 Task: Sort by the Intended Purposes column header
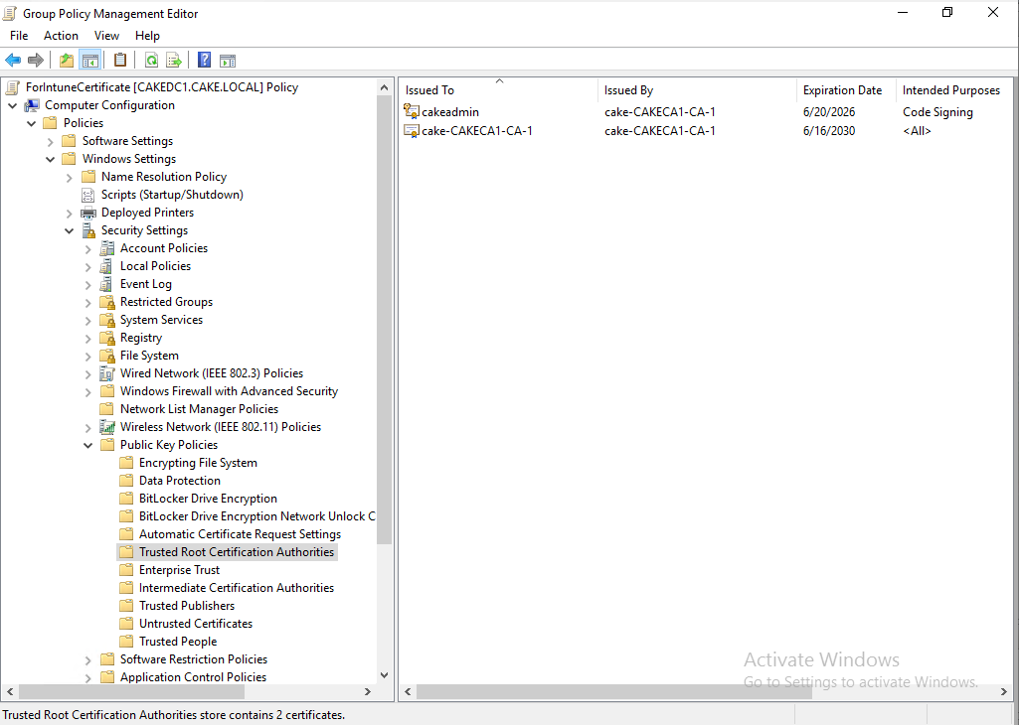coord(955,90)
